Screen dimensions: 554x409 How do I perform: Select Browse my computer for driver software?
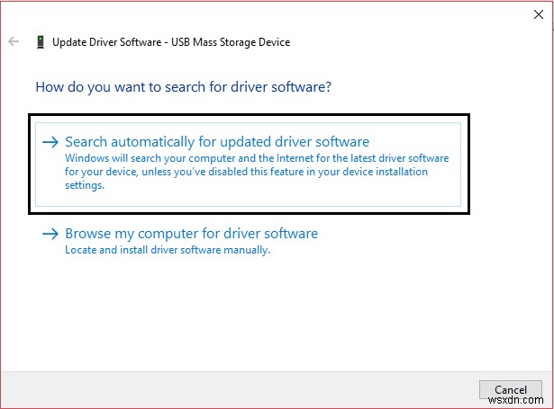(191, 234)
